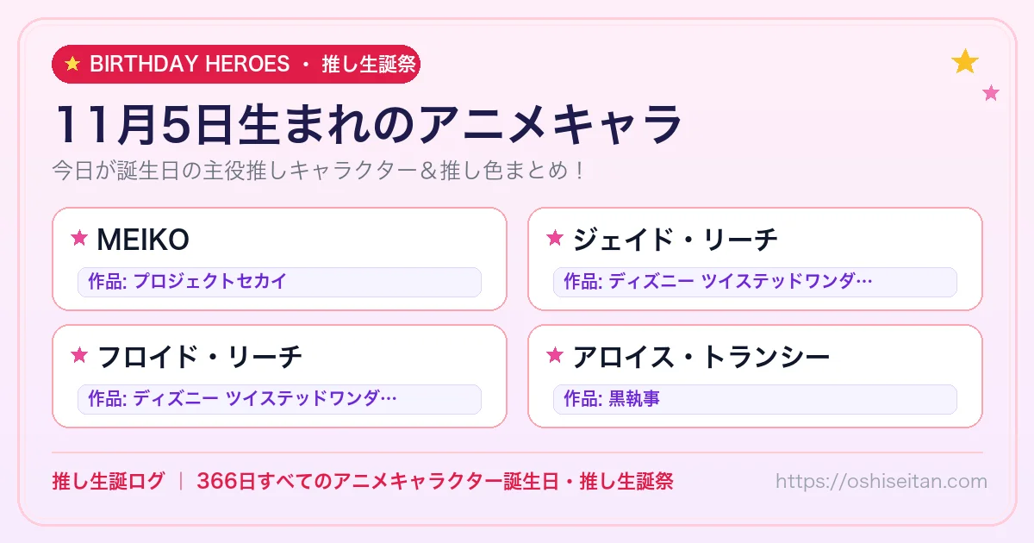1034x543 pixels.
Task: Select the プロジェクトセカイ work tag
Action: [279, 282]
